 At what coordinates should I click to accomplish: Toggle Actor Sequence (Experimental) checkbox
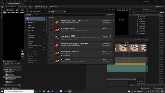(x=51, y=45)
